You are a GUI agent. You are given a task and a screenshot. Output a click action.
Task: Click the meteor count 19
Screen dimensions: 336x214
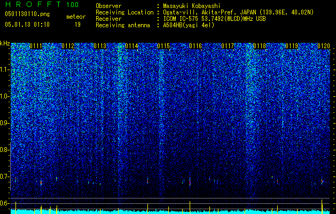pyautogui.click(x=77, y=25)
